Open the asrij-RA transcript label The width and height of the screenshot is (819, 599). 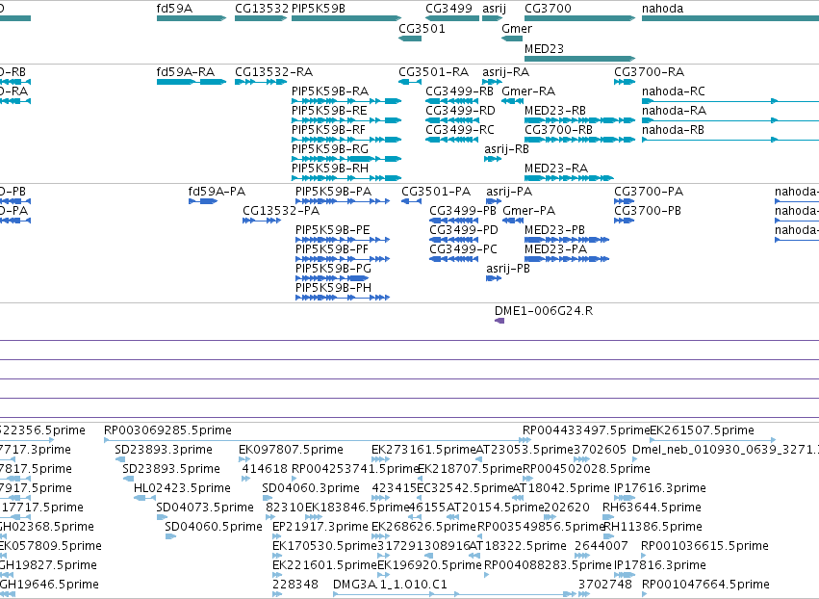click(505, 72)
